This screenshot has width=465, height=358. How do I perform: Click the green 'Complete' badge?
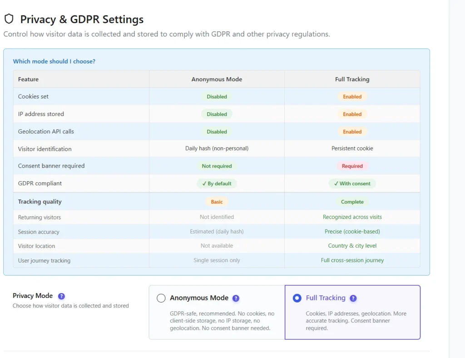[x=352, y=202]
